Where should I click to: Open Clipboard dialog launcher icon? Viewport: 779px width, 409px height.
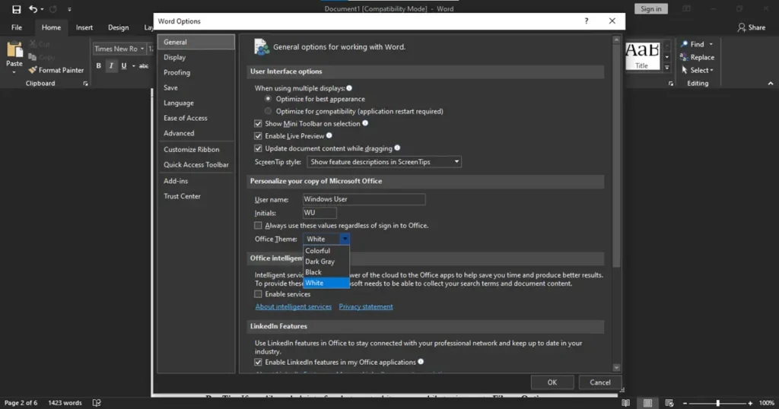85,84
